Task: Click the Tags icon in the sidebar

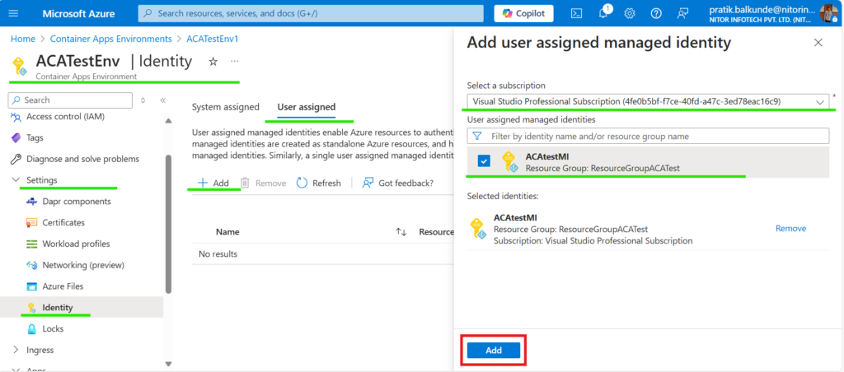Action: 16,137
